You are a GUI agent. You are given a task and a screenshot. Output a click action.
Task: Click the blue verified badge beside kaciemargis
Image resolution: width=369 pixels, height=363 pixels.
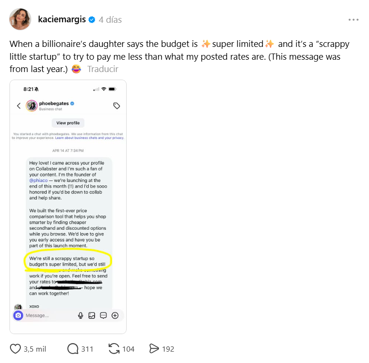pyautogui.click(x=92, y=20)
